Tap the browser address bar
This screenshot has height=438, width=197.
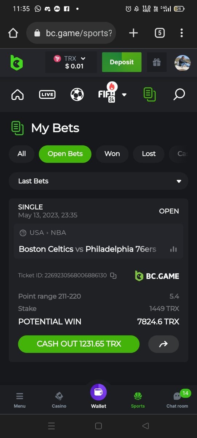[x=71, y=33]
